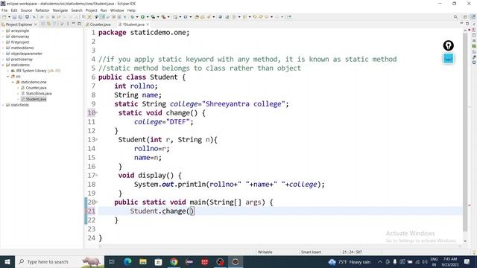Click the New file toolbar icon

[x=4, y=17]
